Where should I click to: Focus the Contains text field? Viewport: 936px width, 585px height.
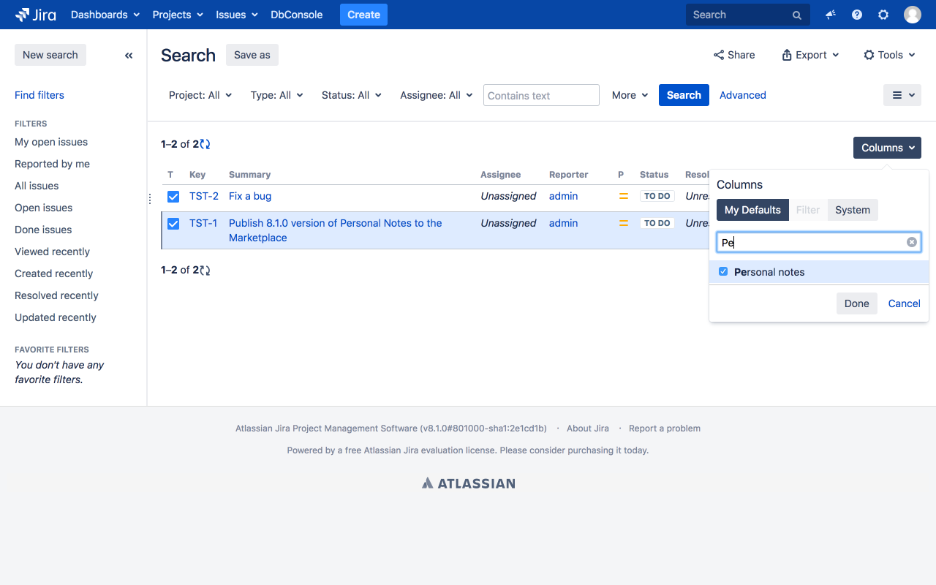[x=541, y=95]
